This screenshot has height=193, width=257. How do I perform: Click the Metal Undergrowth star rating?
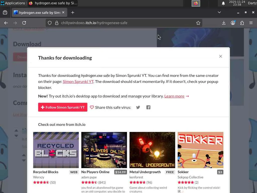[138, 182]
